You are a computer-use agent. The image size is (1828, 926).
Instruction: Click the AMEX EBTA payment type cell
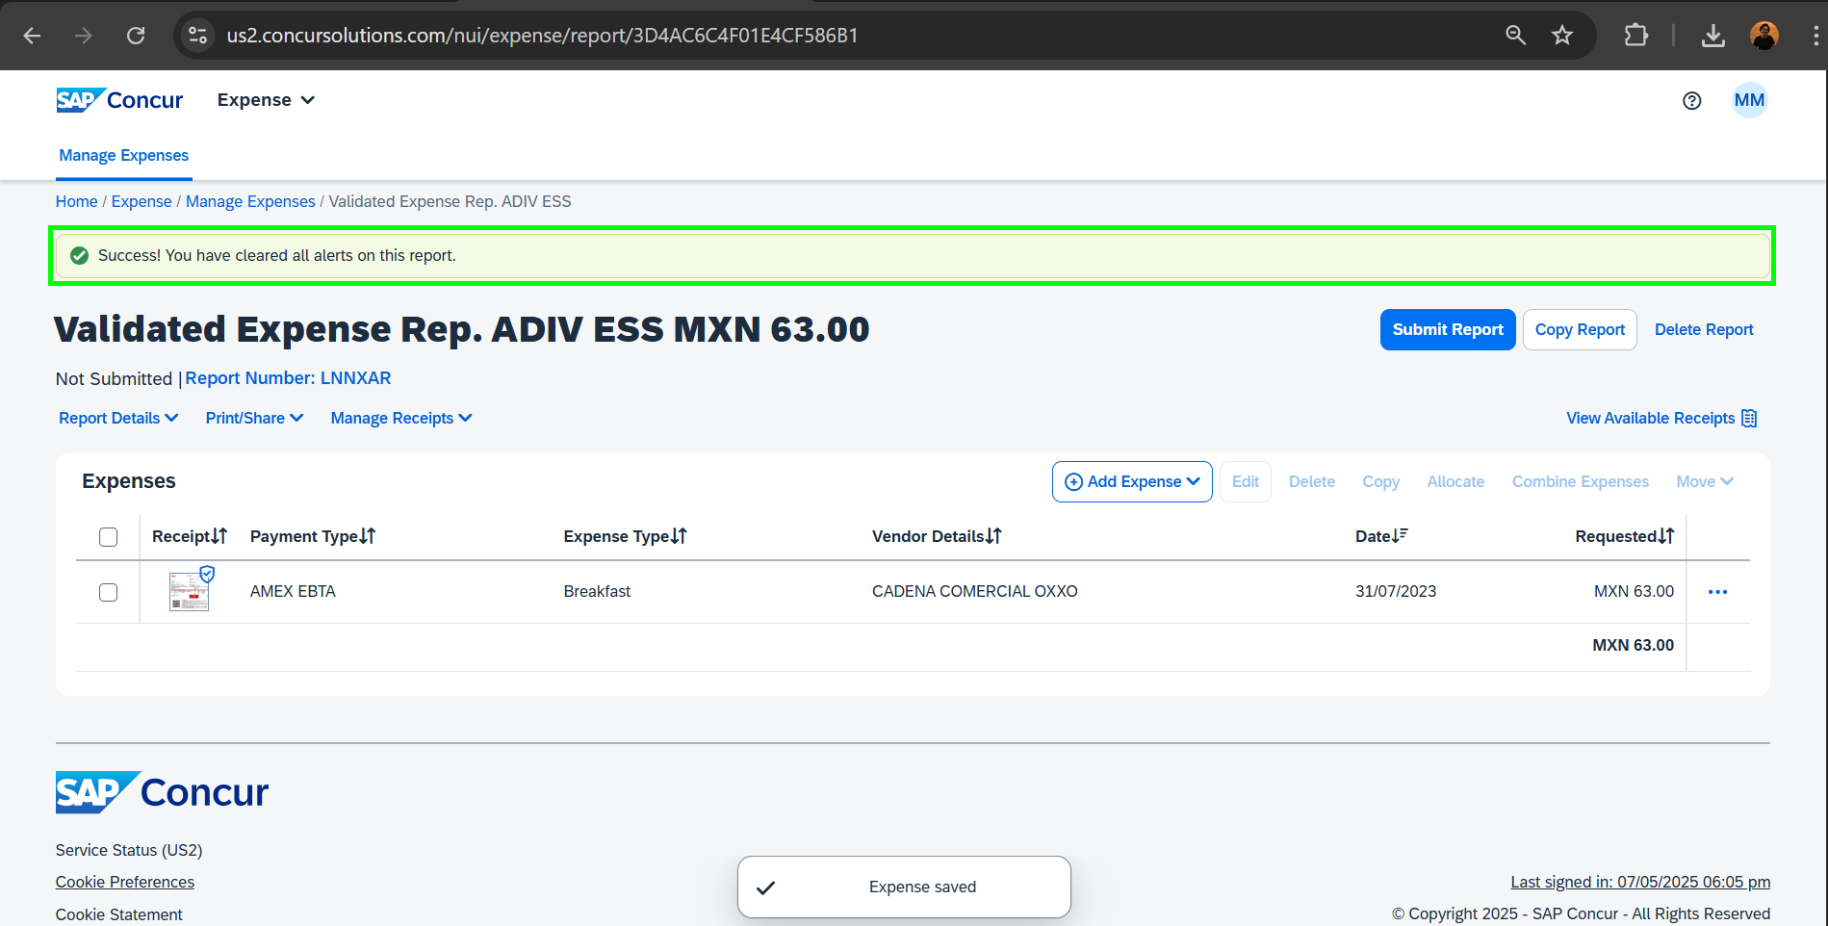coord(293,591)
